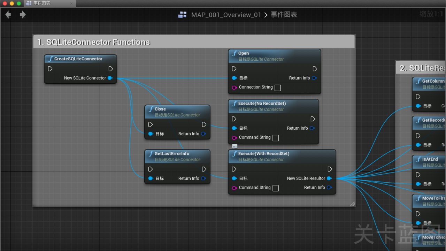Viewport: 446px width, 251px height.
Task: Click Execute(No RecordSet) Return Info pin
Action: click(312, 128)
